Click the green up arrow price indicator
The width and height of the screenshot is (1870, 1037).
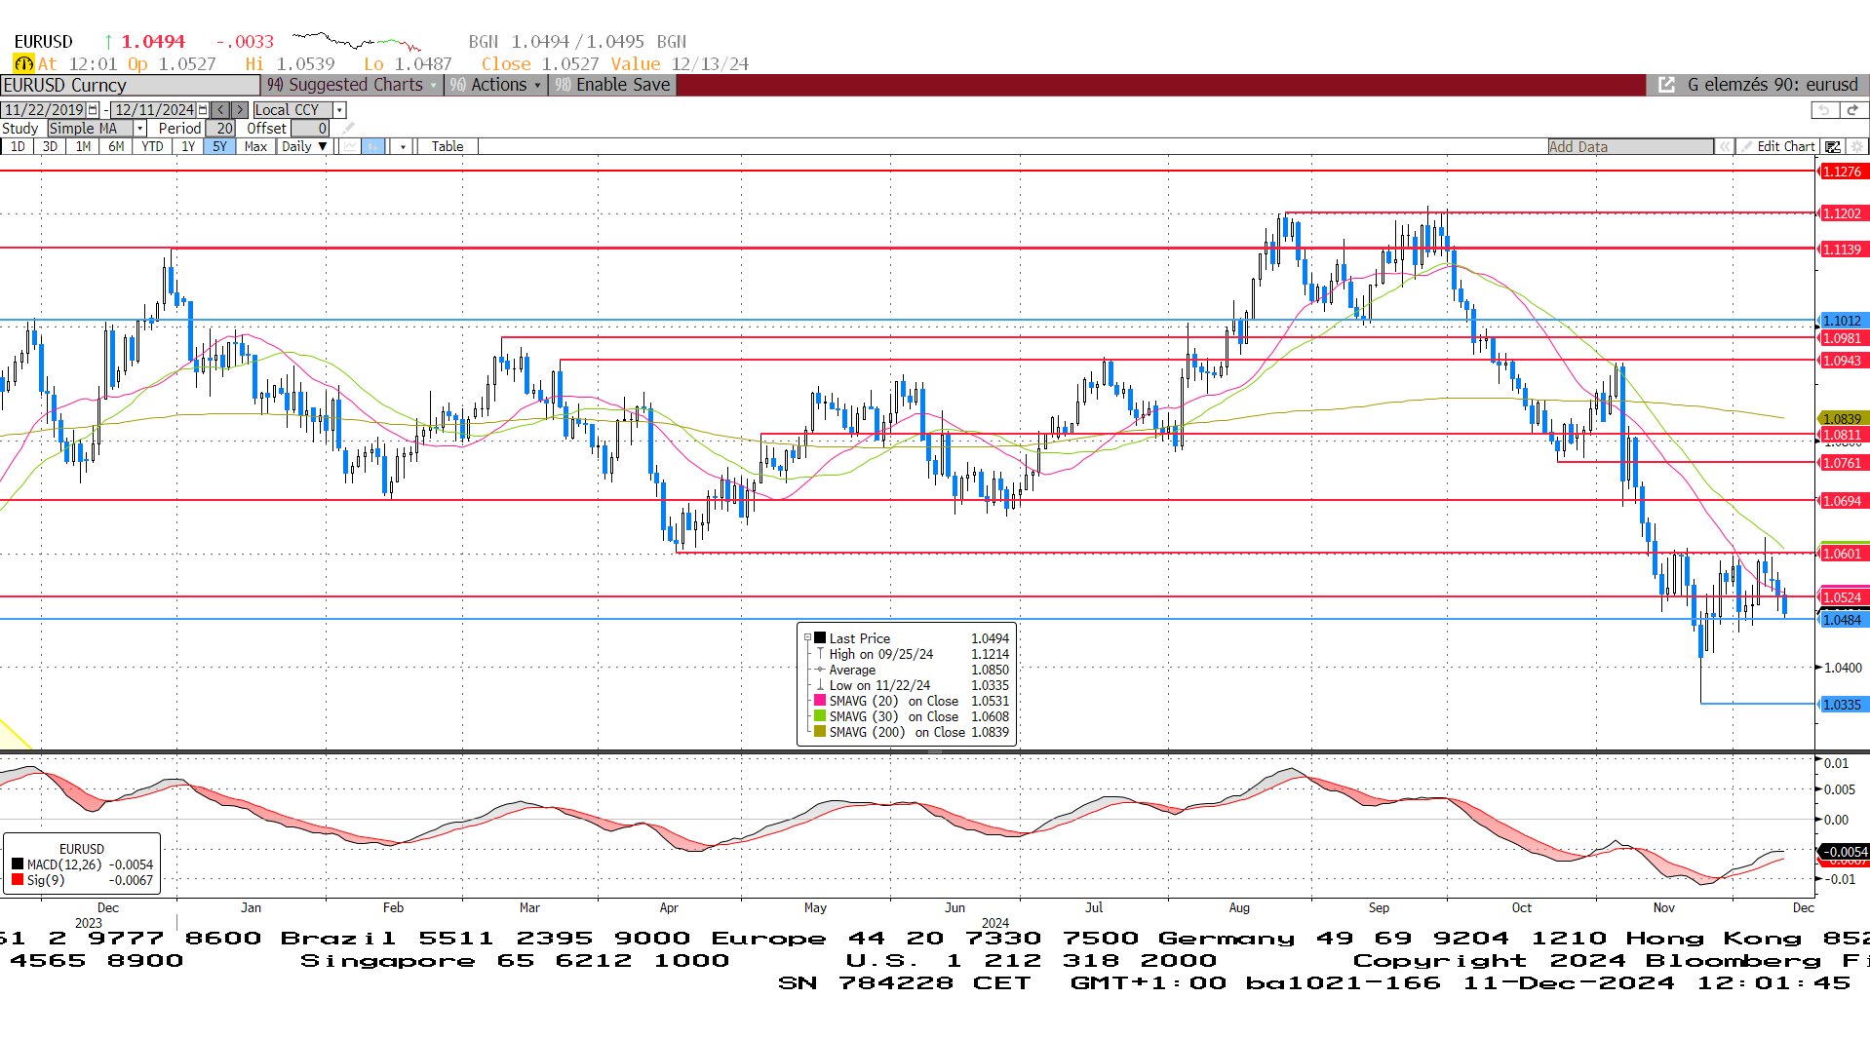[108, 42]
